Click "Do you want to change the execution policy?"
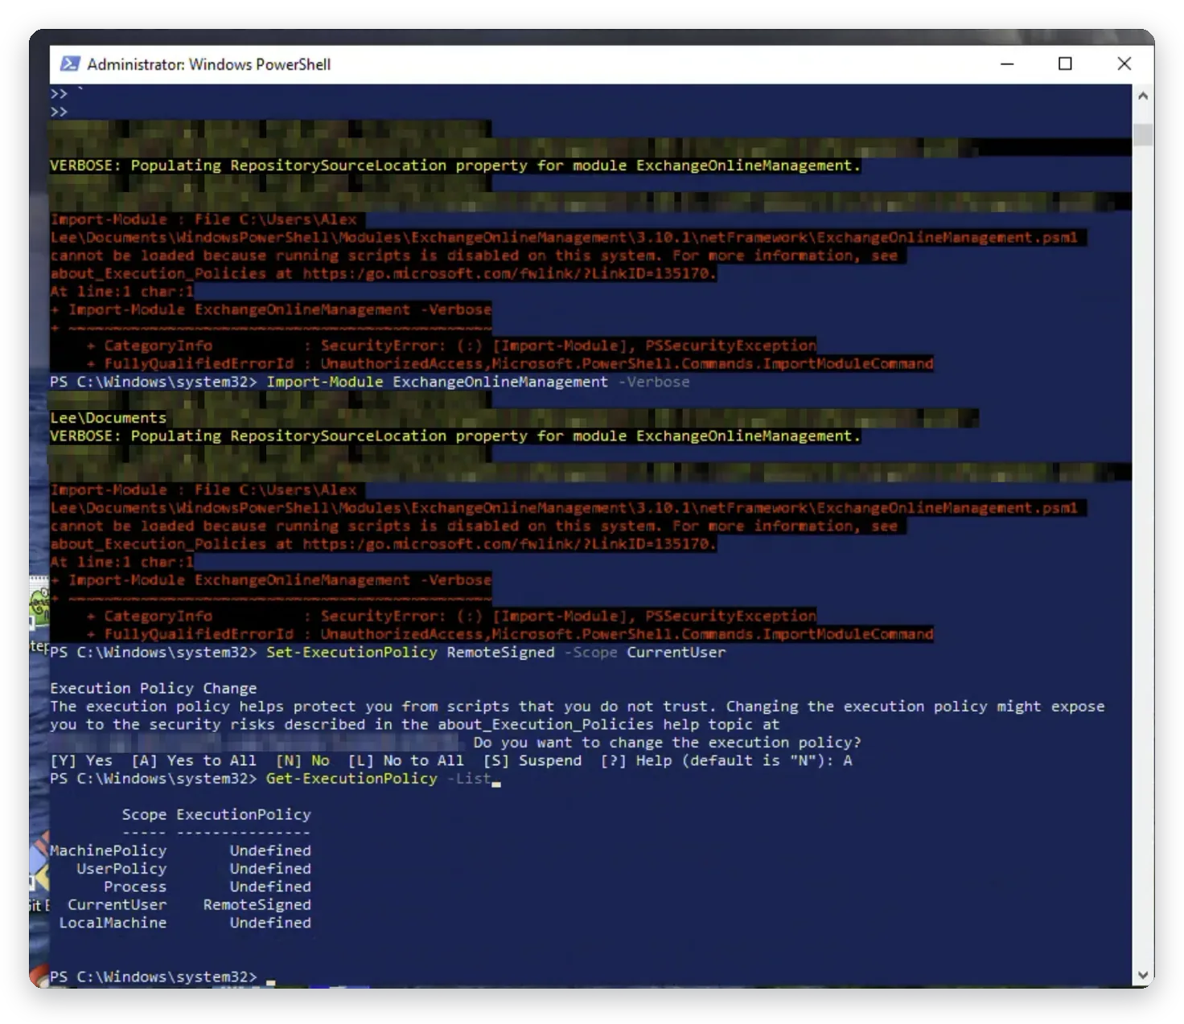 tap(667, 742)
